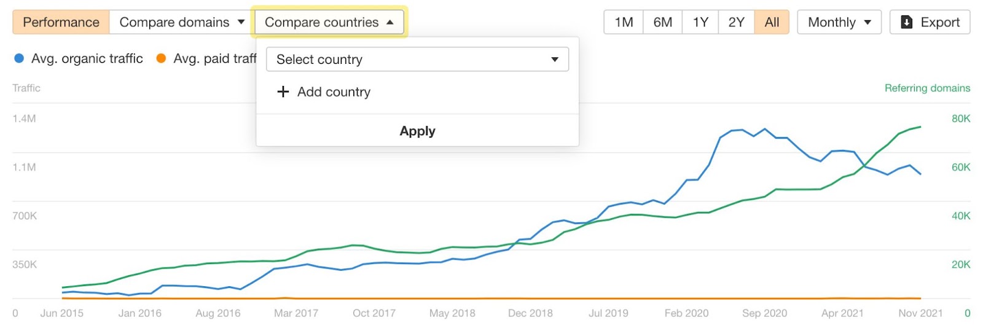Expand the Compare domains dropdown
Image resolution: width=983 pixels, height=328 pixels.
coord(182,22)
